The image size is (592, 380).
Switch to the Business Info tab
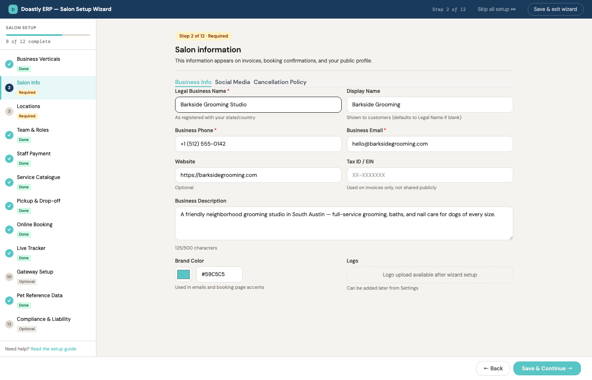193,82
